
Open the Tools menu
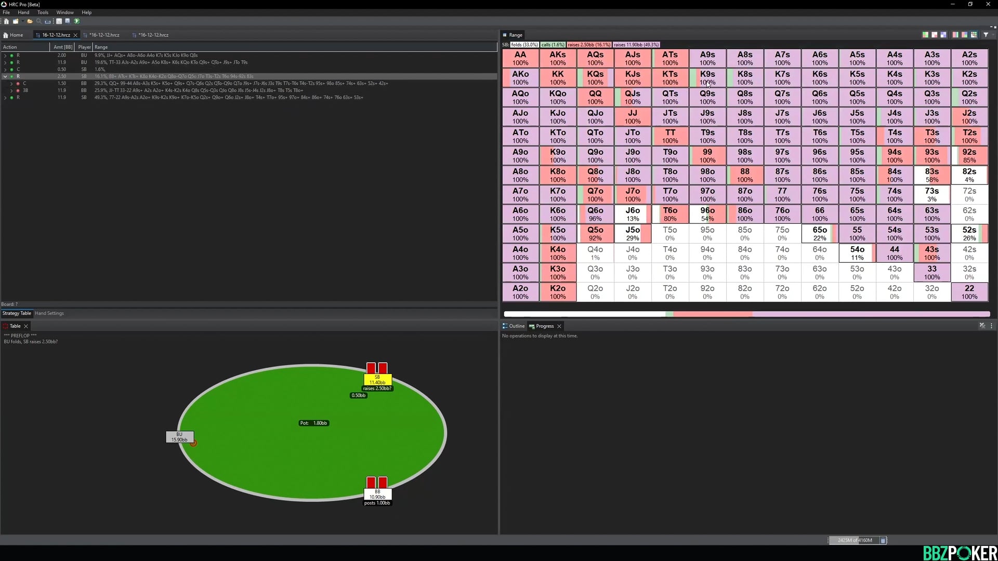(x=43, y=12)
